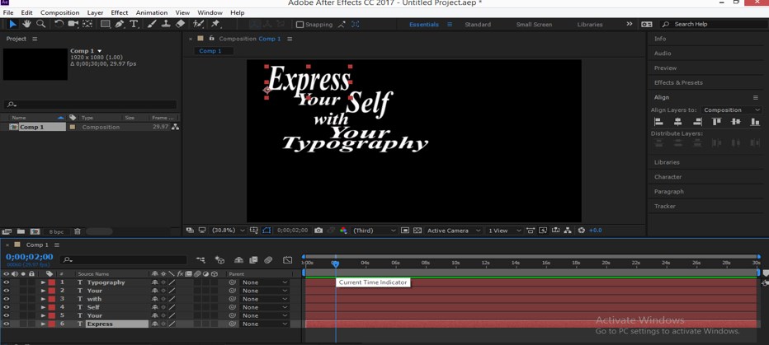The width and height of the screenshot is (769, 345).
Task: Select the Rectangle shape tool
Action: (x=106, y=24)
